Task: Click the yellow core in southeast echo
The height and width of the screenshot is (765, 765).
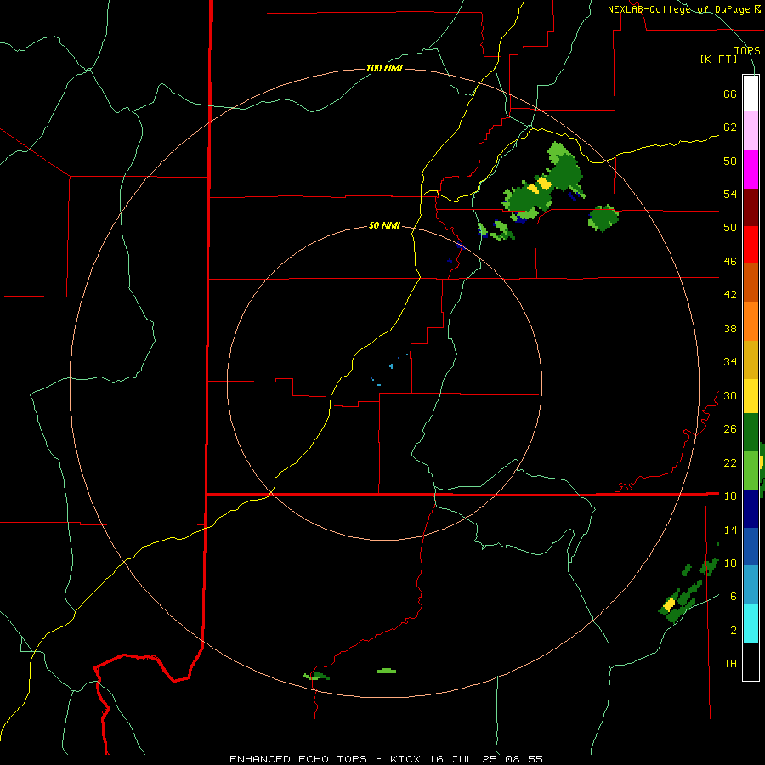Action: [669, 604]
